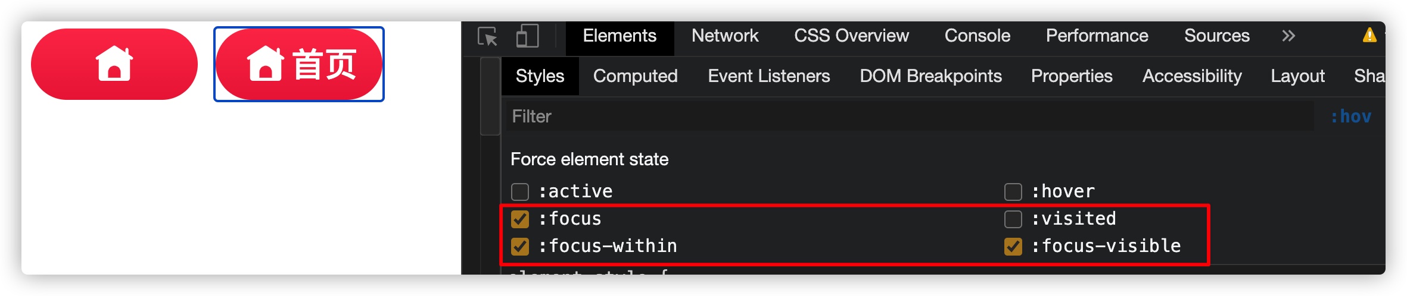Image resolution: width=1407 pixels, height=296 pixels.
Task: Activate the inspect element picker icon
Action: coord(487,36)
